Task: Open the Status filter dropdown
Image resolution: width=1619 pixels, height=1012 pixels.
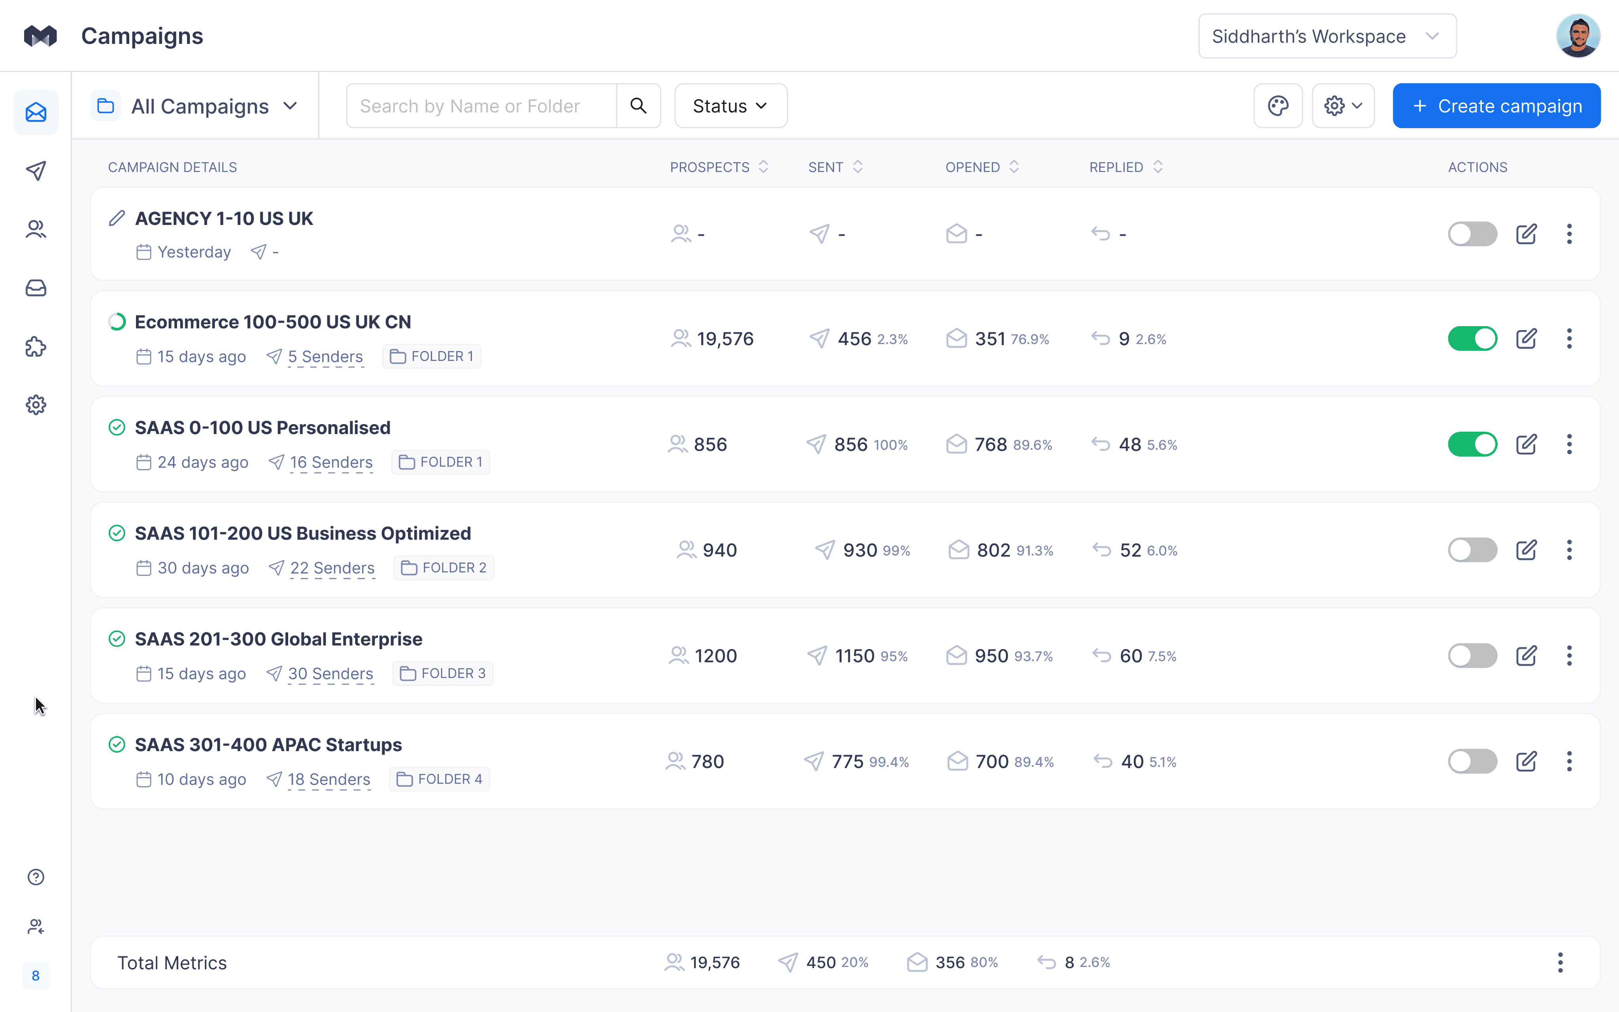Action: (730, 106)
